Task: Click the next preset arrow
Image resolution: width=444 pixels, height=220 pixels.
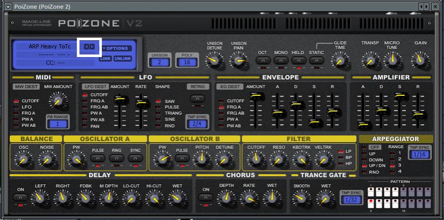Action: [x=92, y=47]
